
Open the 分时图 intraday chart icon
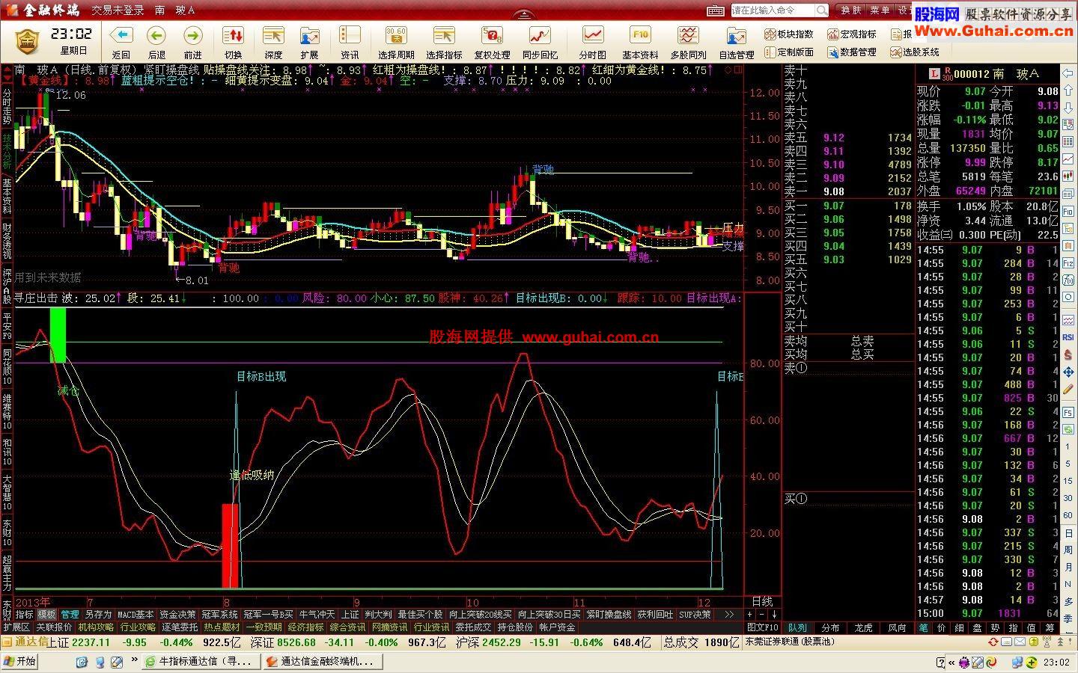click(592, 36)
